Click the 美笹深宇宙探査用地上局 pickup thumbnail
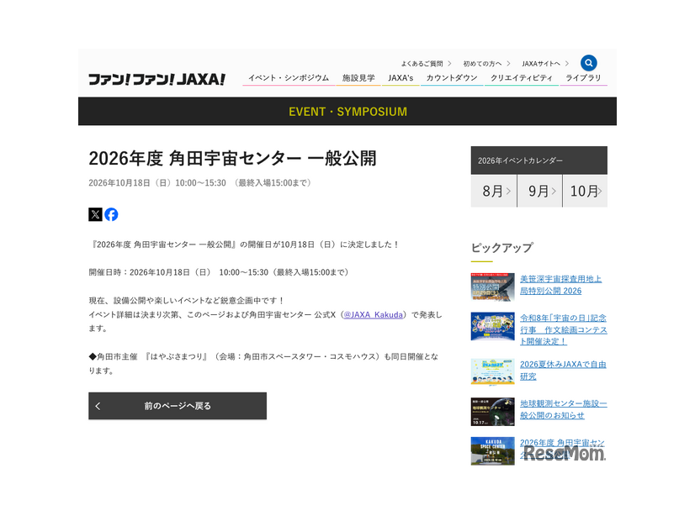The width and height of the screenshot is (695, 521). [x=492, y=287]
